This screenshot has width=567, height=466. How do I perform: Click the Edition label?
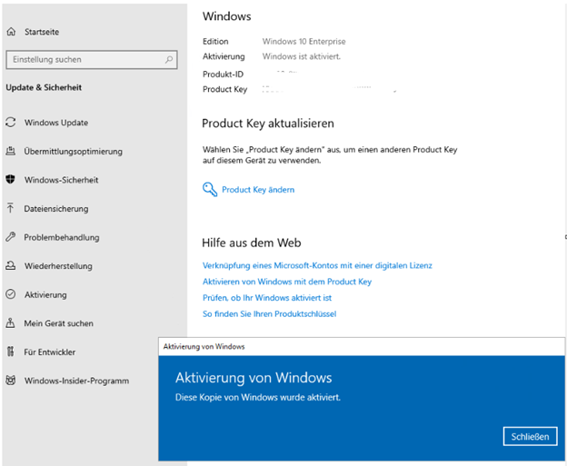pos(215,41)
